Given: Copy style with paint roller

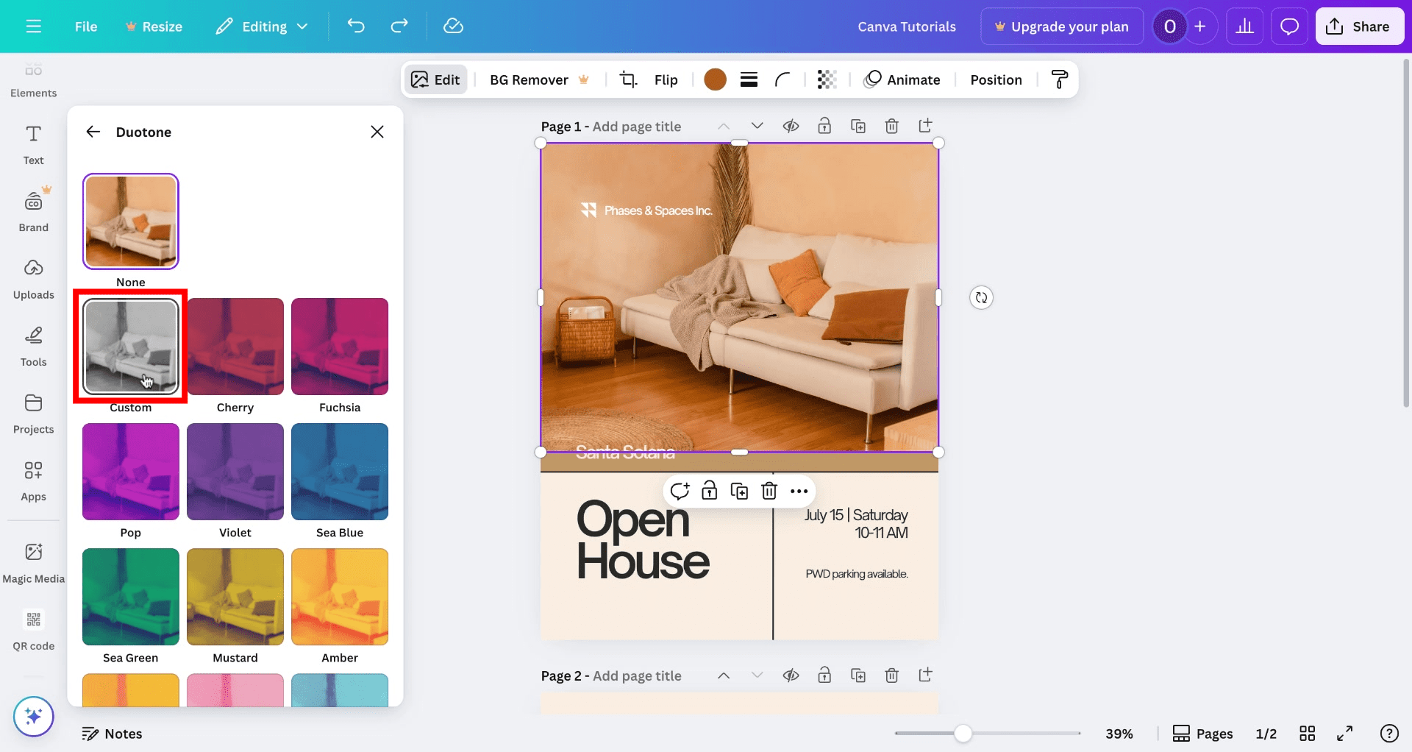Looking at the screenshot, I should tap(1060, 79).
